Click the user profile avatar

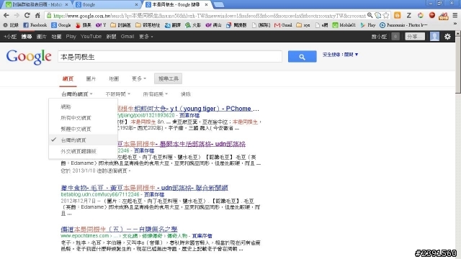pyautogui.click(x=434, y=37)
